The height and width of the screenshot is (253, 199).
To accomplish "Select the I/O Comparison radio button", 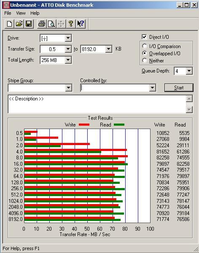I will point(145,46).
